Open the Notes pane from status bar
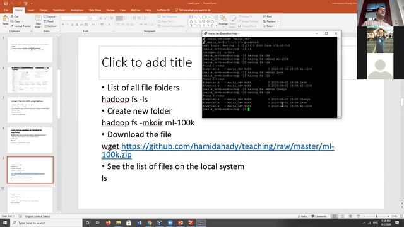Screen dimensions: 404x227 point(303,216)
